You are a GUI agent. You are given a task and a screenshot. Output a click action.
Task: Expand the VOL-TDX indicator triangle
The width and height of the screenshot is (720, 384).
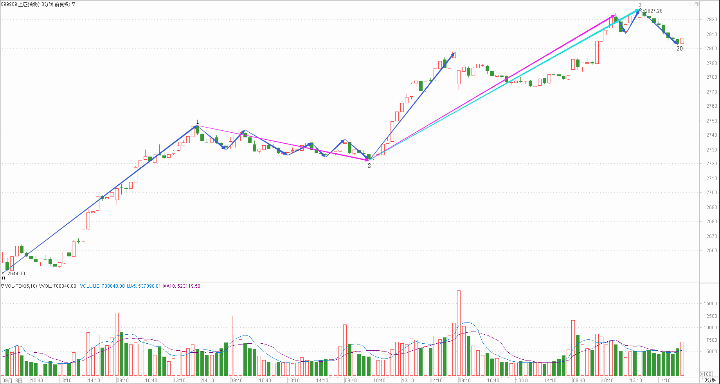[x=2, y=286]
